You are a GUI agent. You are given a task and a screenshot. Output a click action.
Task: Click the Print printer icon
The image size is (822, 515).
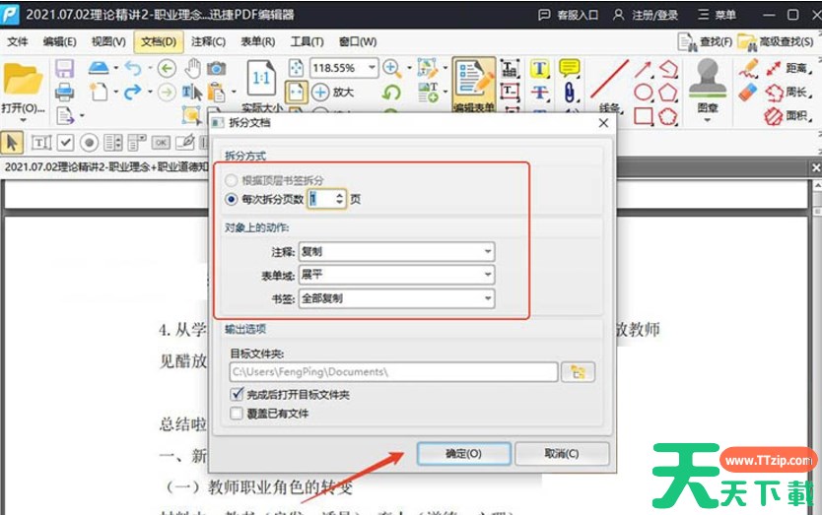click(65, 93)
